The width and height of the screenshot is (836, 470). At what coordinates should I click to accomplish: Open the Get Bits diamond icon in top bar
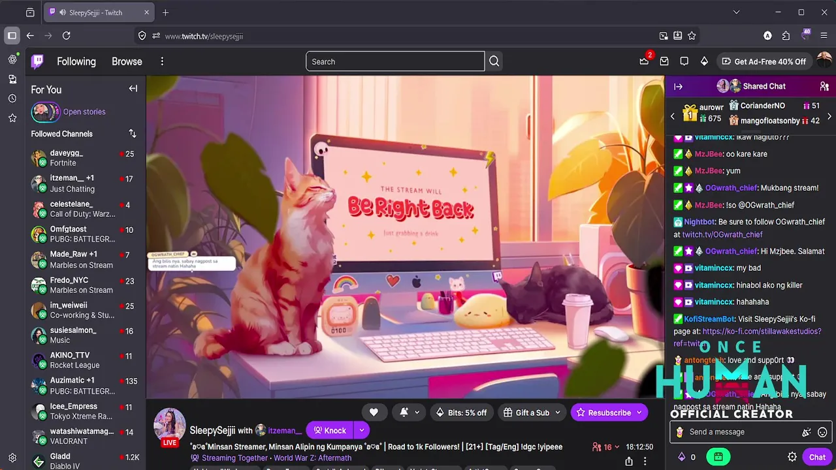tap(704, 61)
